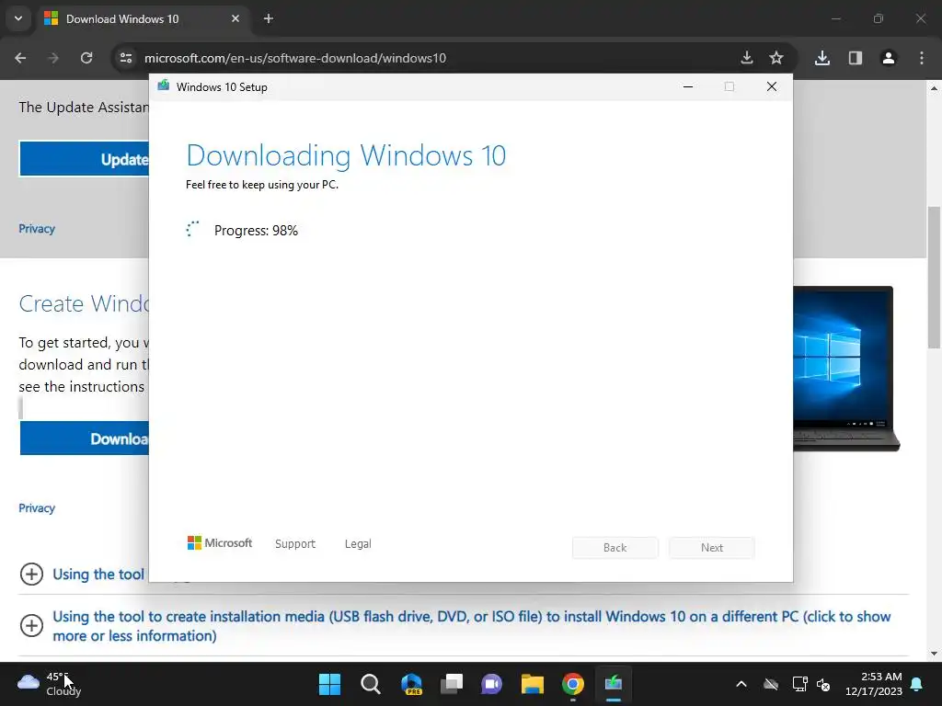The height and width of the screenshot is (706, 942).
Task: Show hidden system tray icons
Action: pos(741,684)
